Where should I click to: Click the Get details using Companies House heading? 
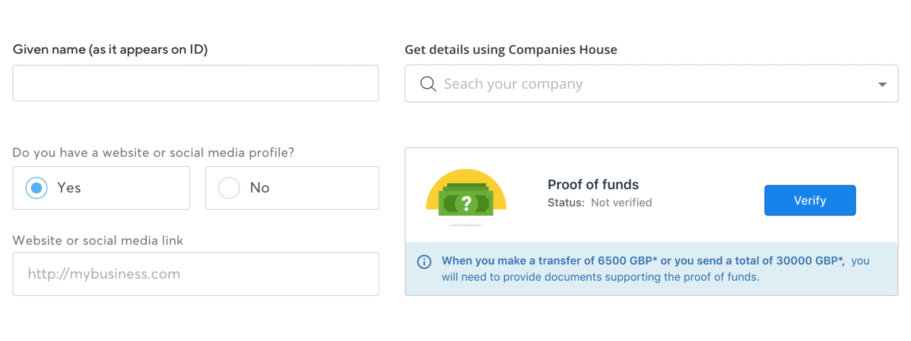pos(511,49)
